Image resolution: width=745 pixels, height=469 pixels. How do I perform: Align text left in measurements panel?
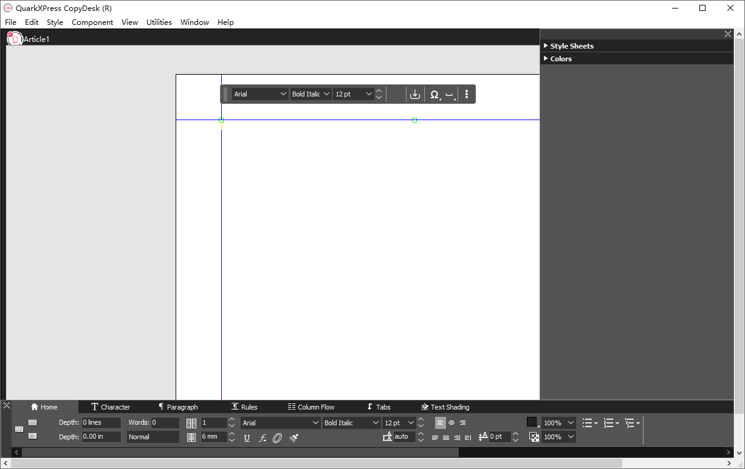(x=441, y=423)
